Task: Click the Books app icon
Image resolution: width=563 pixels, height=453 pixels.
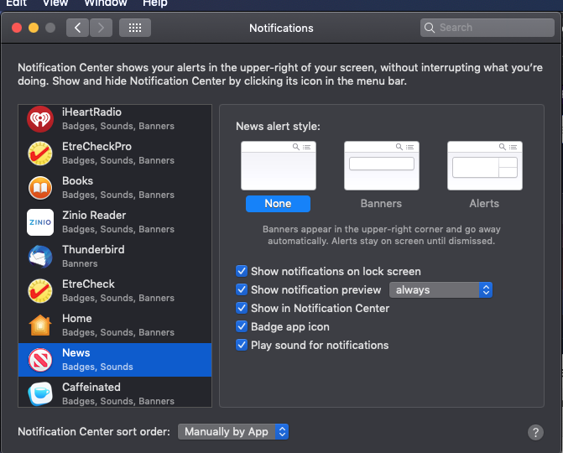Action: coord(40,188)
